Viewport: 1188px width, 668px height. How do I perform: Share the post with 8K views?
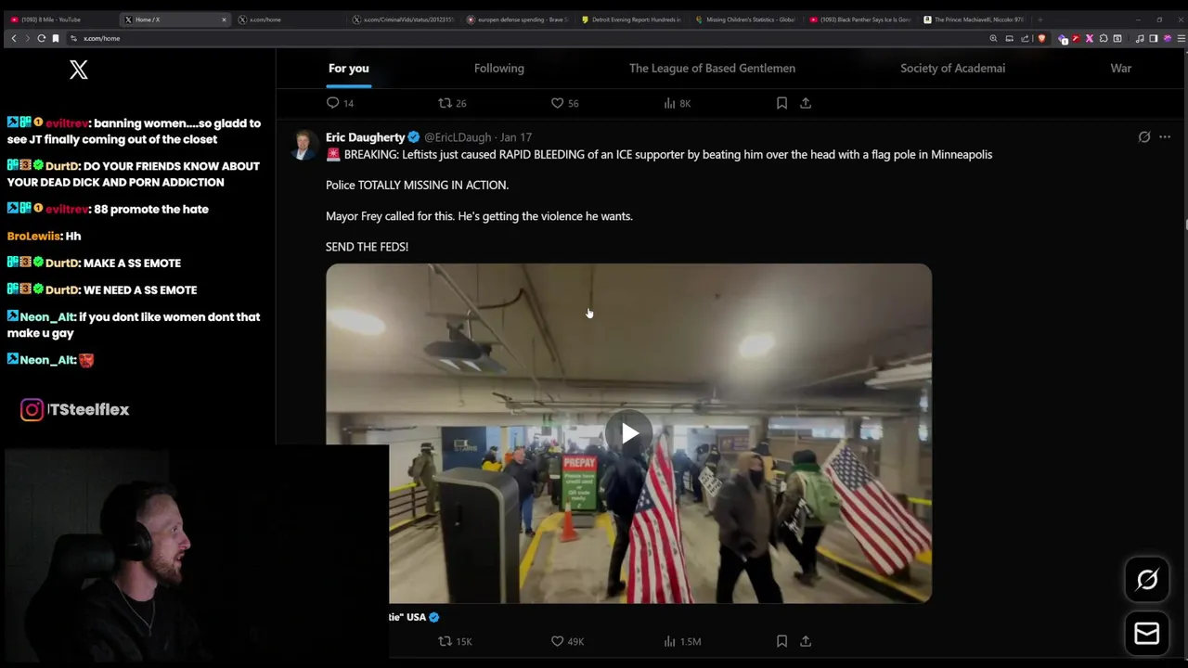[x=806, y=103]
